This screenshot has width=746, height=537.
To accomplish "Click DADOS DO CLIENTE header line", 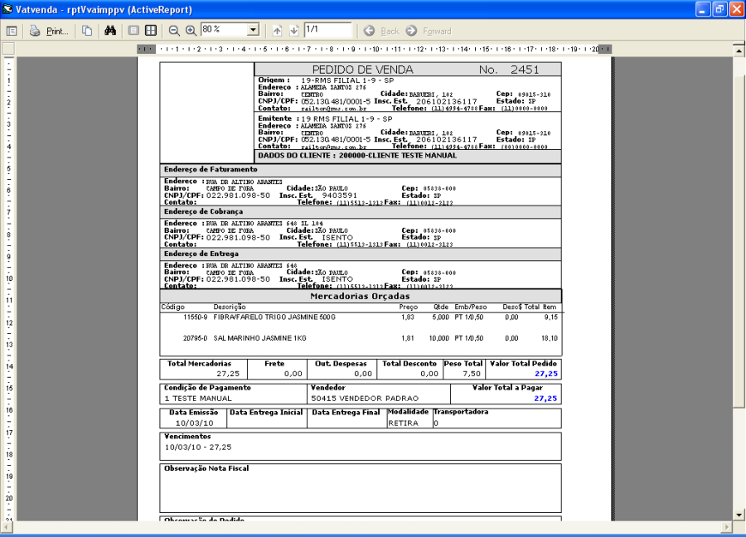I will coord(357,156).
